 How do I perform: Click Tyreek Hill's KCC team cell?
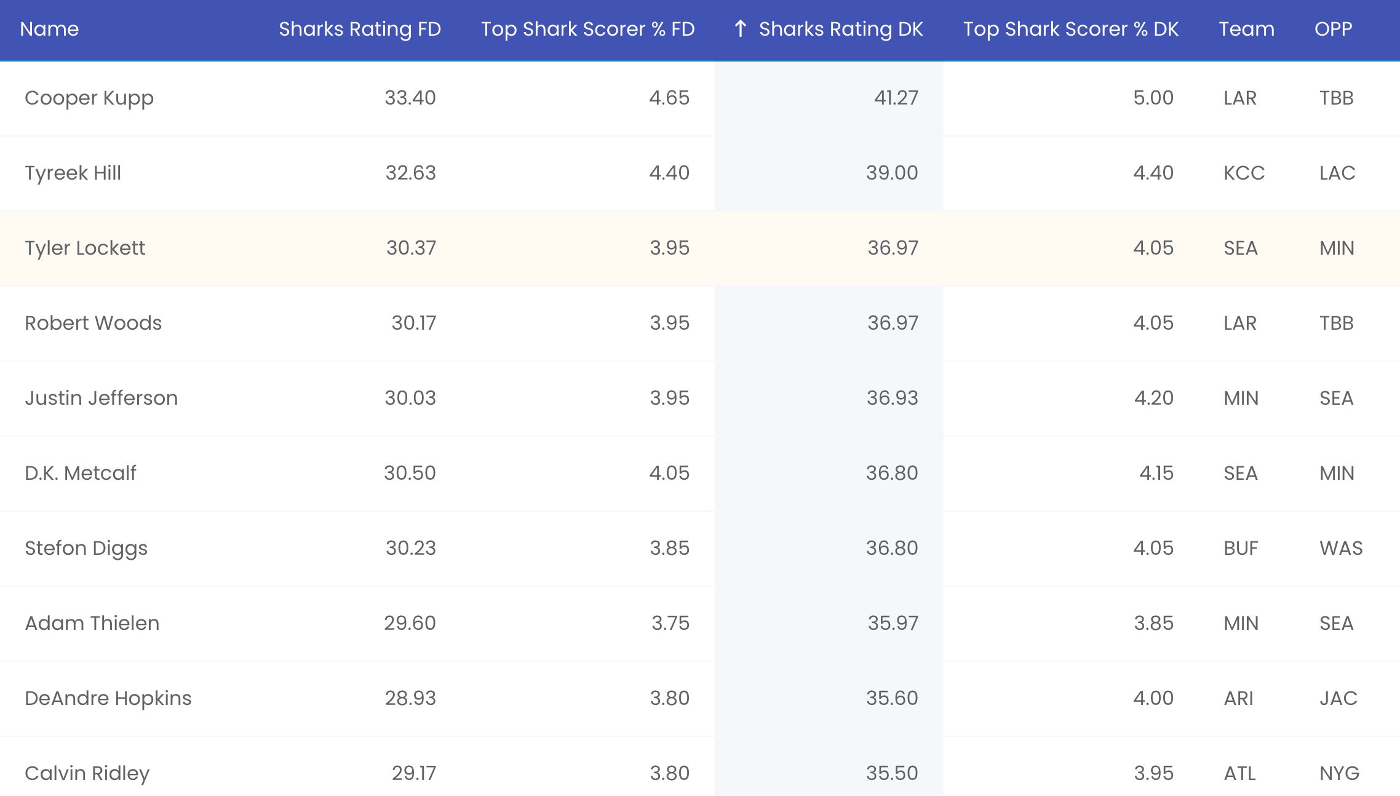click(1244, 173)
